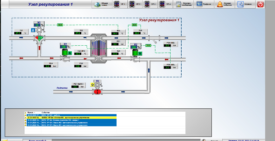
Task: Click the M1 pump 59% speed value
Action: click(x=64, y=47)
